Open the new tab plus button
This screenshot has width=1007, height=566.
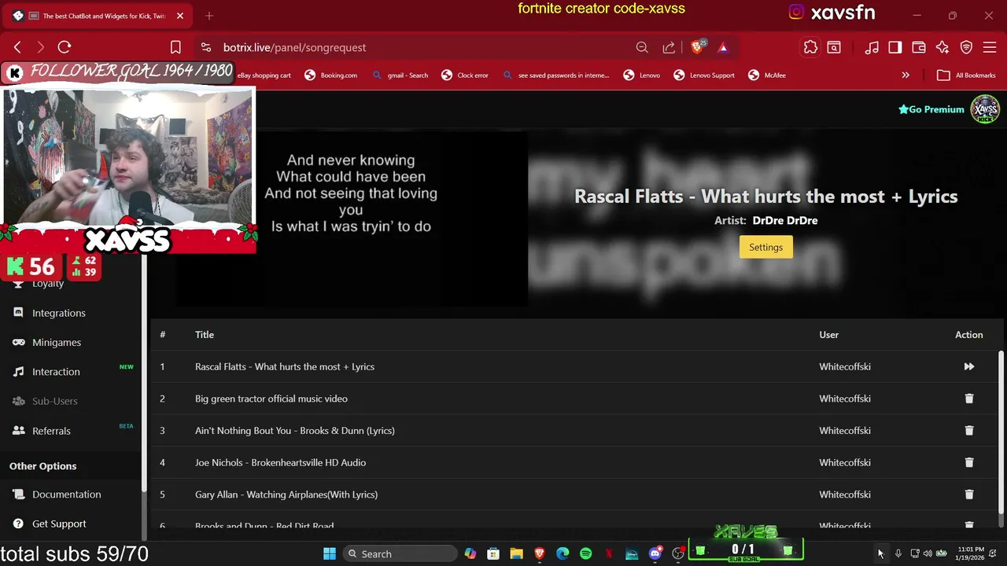click(209, 16)
